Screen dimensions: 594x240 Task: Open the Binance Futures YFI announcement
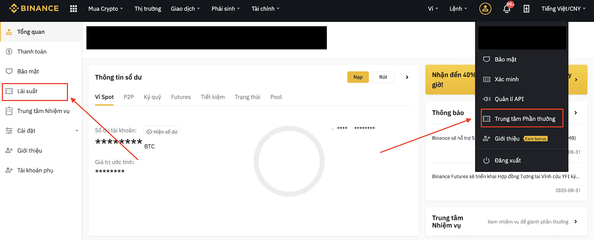tap(506, 176)
